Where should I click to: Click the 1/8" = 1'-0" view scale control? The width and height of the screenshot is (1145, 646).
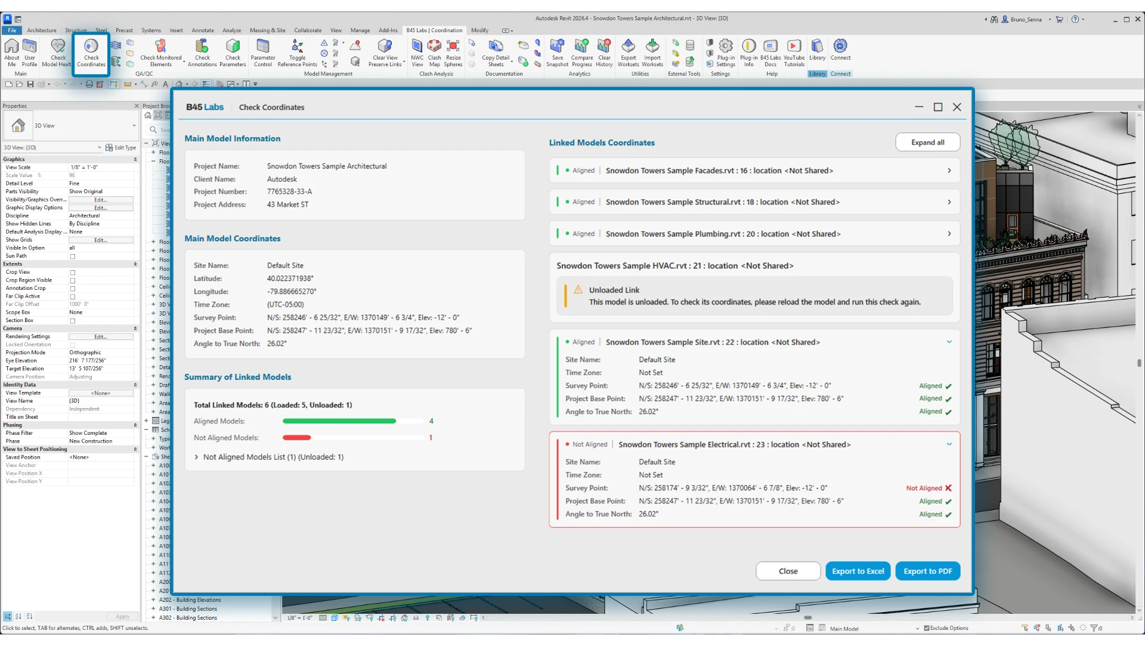(x=299, y=618)
